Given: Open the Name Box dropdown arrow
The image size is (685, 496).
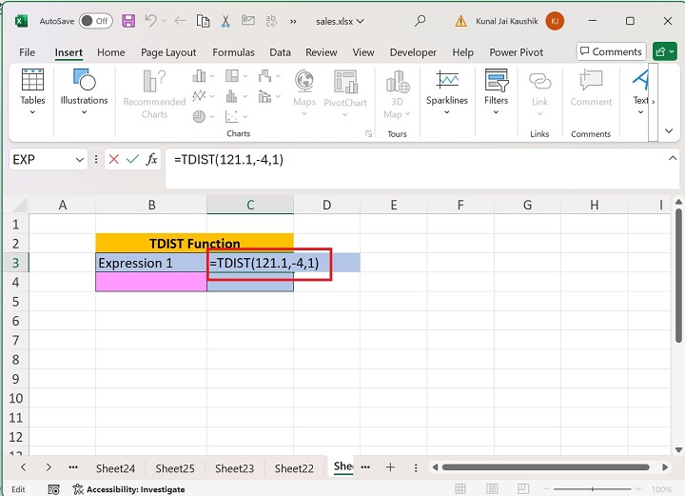Looking at the screenshot, I should [x=80, y=160].
